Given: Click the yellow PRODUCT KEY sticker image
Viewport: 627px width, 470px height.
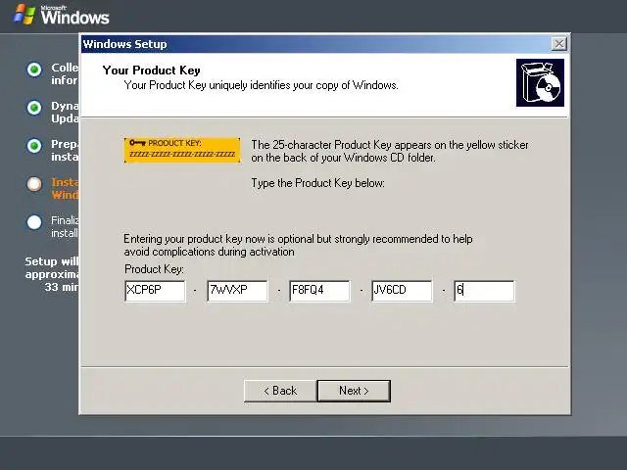Looking at the screenshot, I should (x=182, y=150).
